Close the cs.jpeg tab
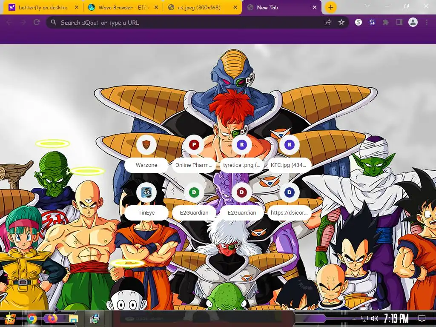 point(235,8)
